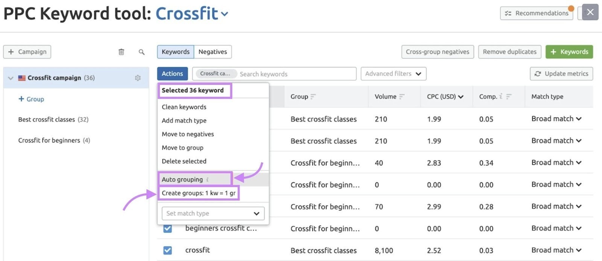
Task: Click the 8,100 volume cell
Action: click(384, 250)
